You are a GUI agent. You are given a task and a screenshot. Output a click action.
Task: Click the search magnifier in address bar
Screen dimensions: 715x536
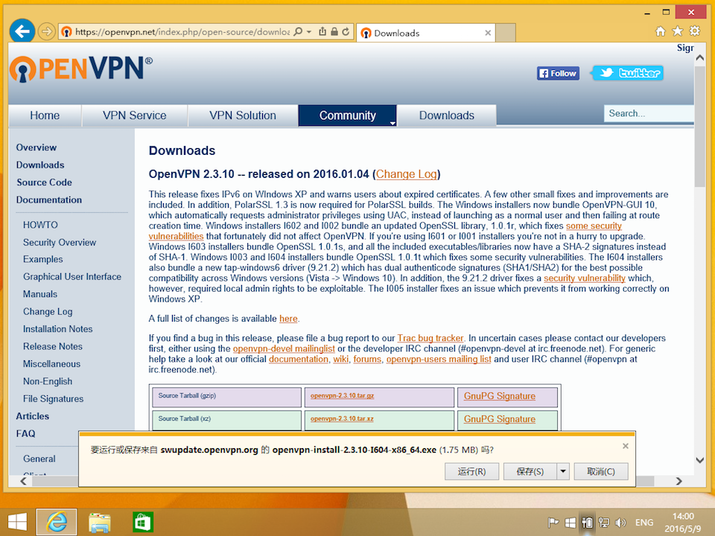point(298,32)
